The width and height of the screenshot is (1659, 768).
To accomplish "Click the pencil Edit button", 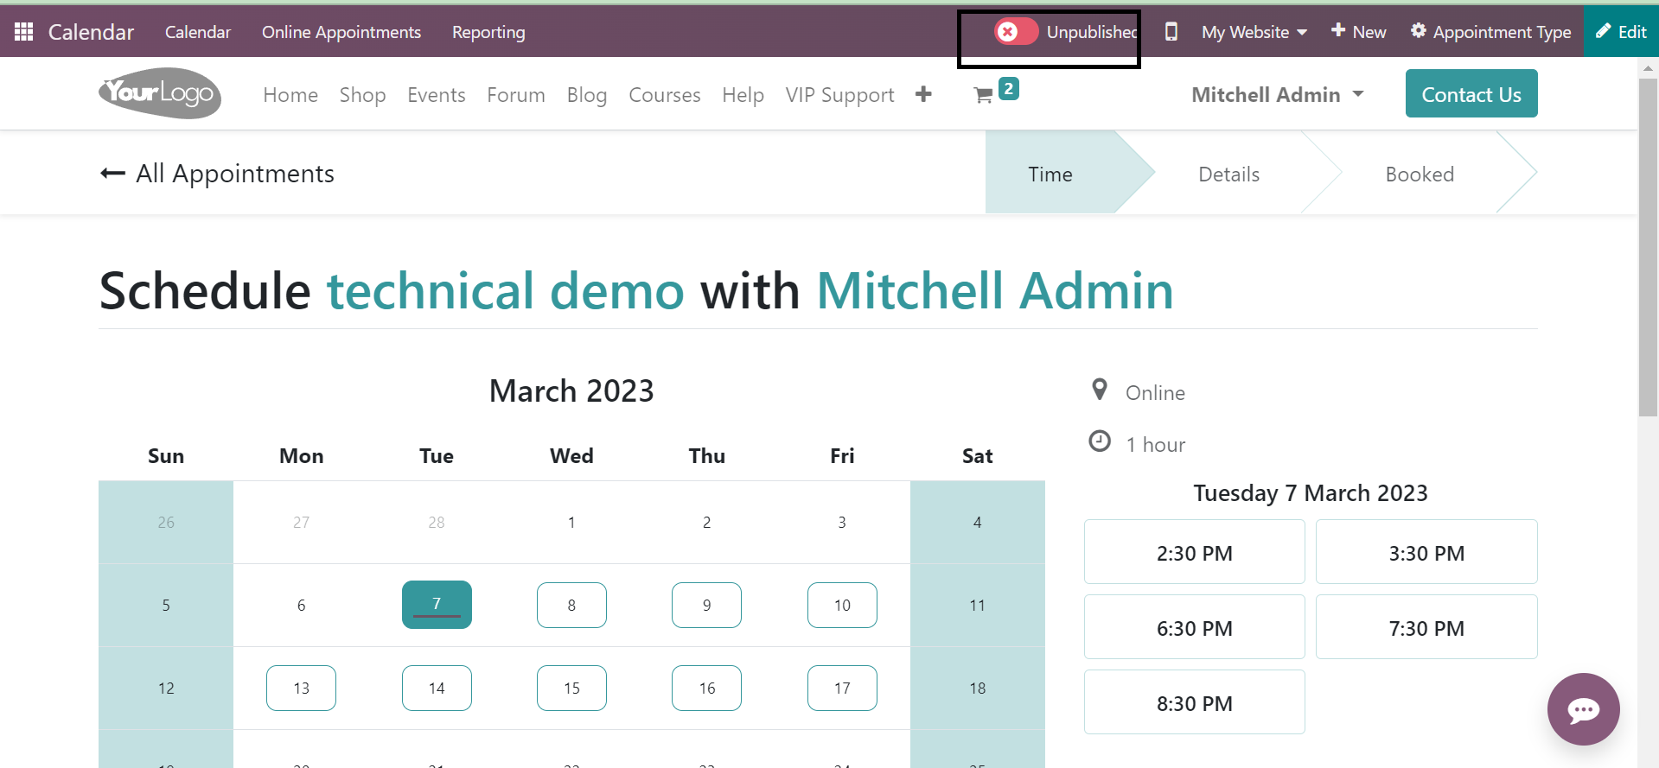I will (x=1621, y=32).
